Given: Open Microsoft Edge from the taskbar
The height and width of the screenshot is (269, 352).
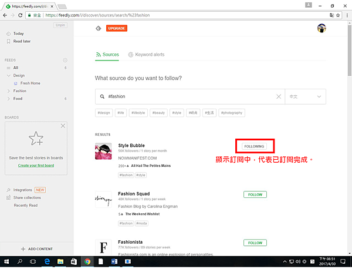Looking at the screenshot, I should (x=47, y=261).
